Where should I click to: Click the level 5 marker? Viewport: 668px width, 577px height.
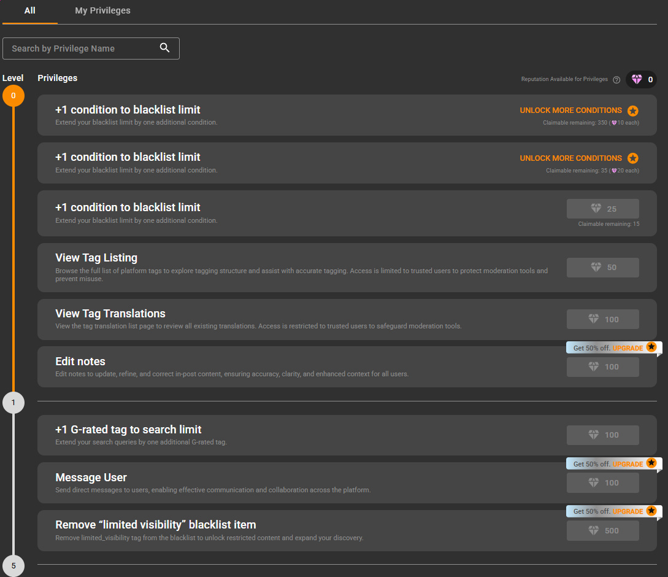coord(13,566)
